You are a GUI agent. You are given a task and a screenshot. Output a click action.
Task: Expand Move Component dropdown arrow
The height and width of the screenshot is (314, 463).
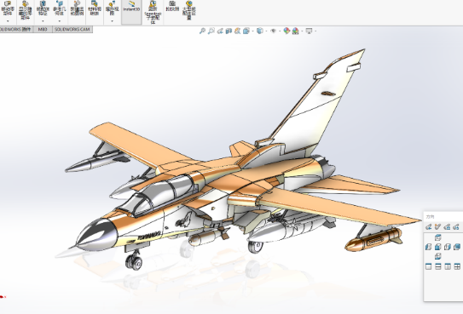tap(8, 21)
